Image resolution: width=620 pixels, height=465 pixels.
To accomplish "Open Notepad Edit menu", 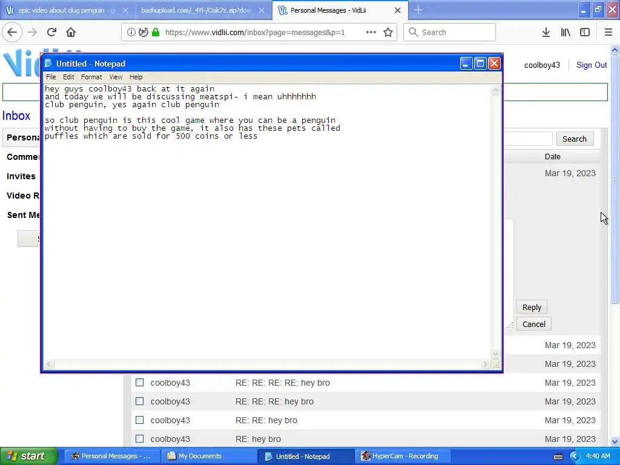I will (68, 77).
